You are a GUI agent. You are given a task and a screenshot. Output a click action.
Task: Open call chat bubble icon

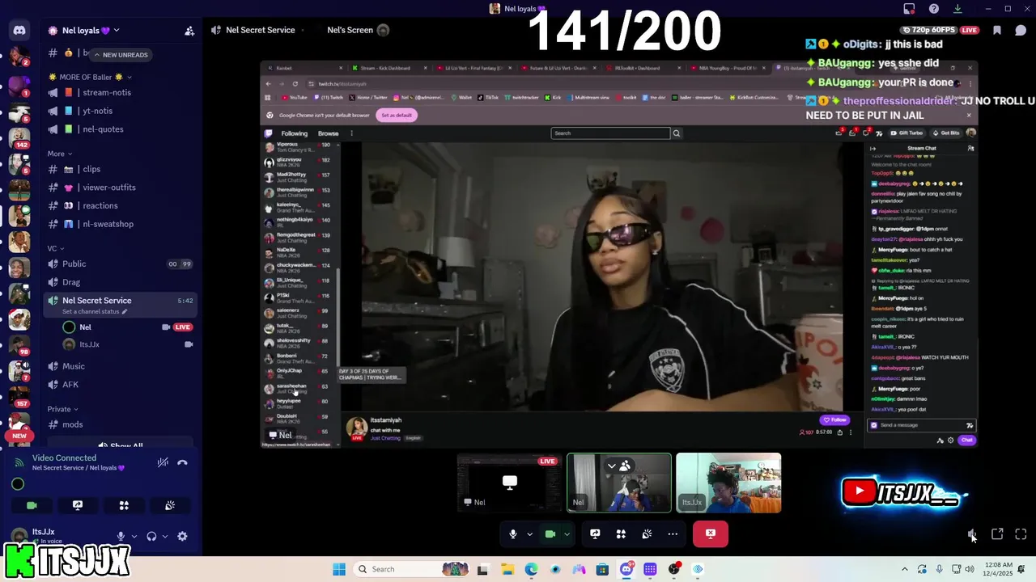[x=1021, y=31]
